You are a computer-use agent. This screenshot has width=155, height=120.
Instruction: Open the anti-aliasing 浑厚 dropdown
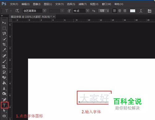[x=104, y=11]
